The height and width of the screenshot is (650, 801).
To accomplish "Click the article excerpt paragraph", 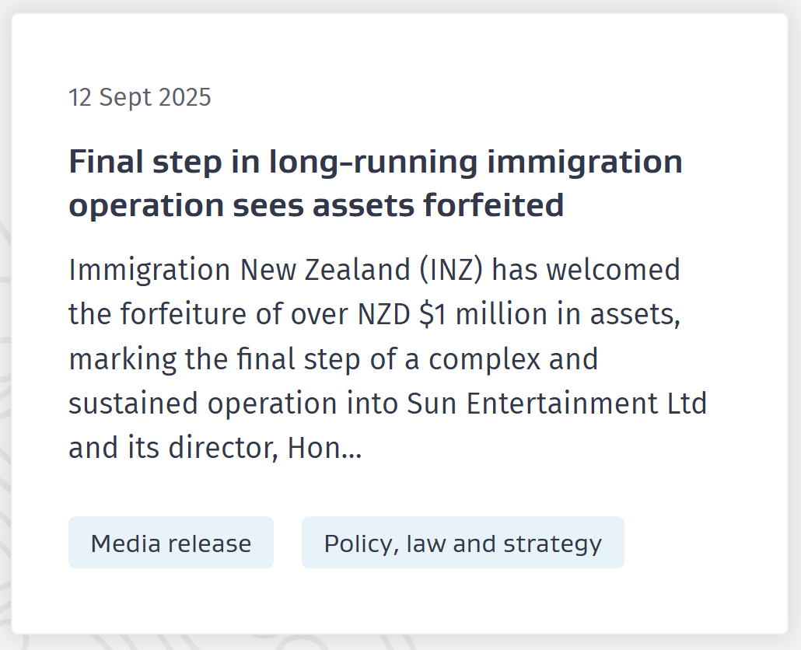I will click(387, 359).
